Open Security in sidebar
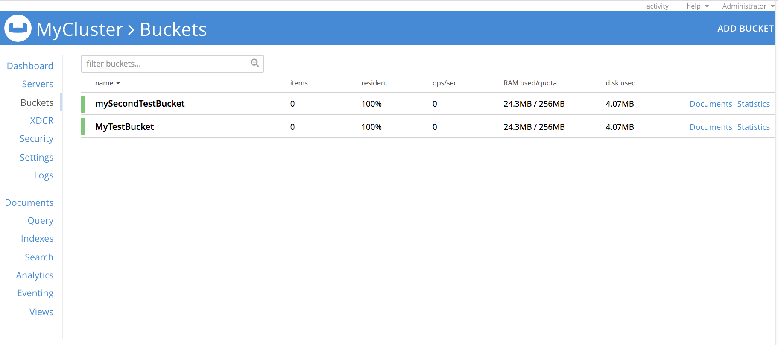This screenshot has width=778, height=345. tap(36, 139)
